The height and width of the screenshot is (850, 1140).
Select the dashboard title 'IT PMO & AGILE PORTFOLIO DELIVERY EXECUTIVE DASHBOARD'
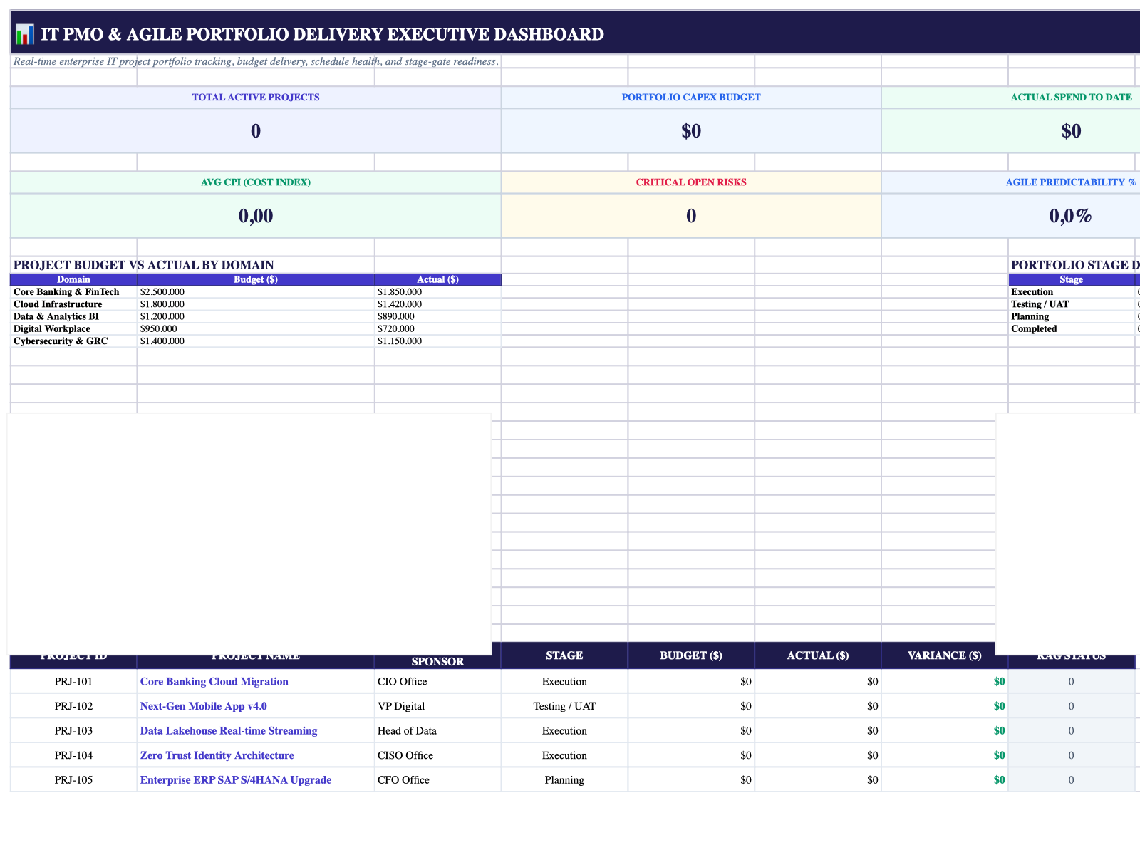pos(322,34)
